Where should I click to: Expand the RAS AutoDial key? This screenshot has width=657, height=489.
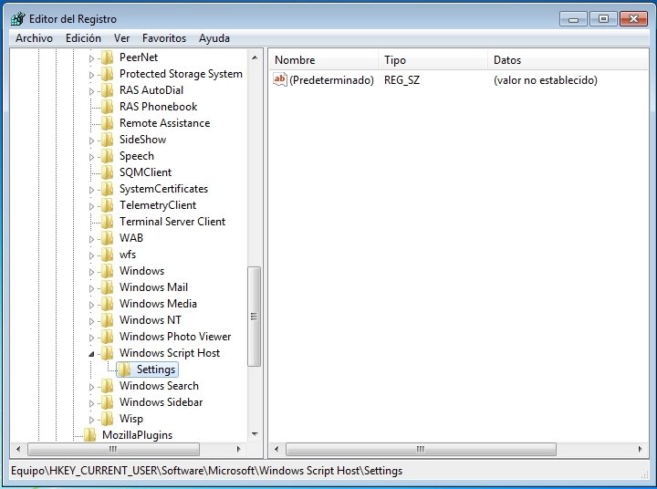click(x=91, y=91)
